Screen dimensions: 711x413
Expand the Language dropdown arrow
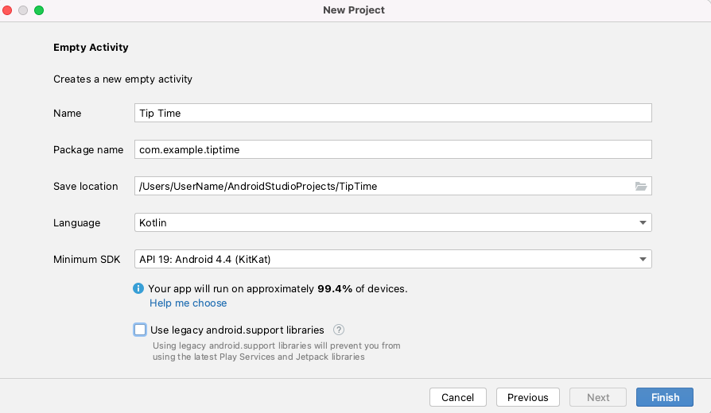[x=643, y=223]
